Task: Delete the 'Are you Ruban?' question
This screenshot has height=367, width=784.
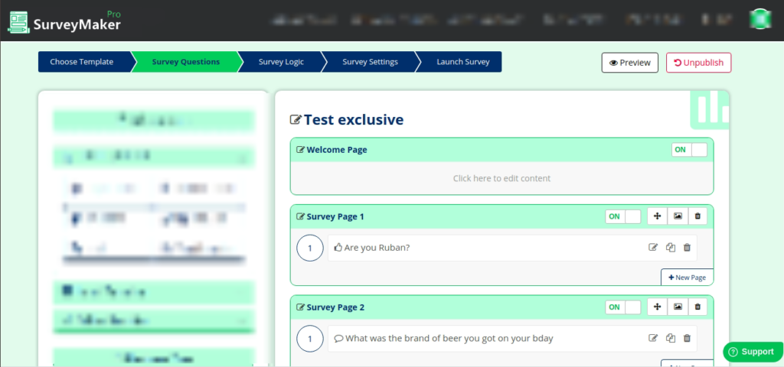Action: (x=687, y=247)
